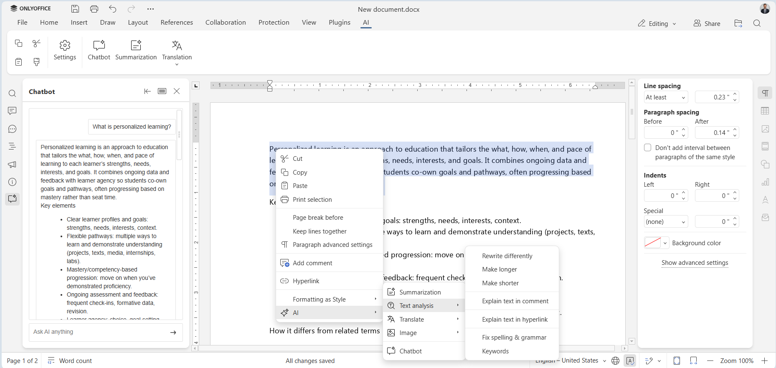
Task: Open Shape settings in right sidebar
Action: (765, 164)
